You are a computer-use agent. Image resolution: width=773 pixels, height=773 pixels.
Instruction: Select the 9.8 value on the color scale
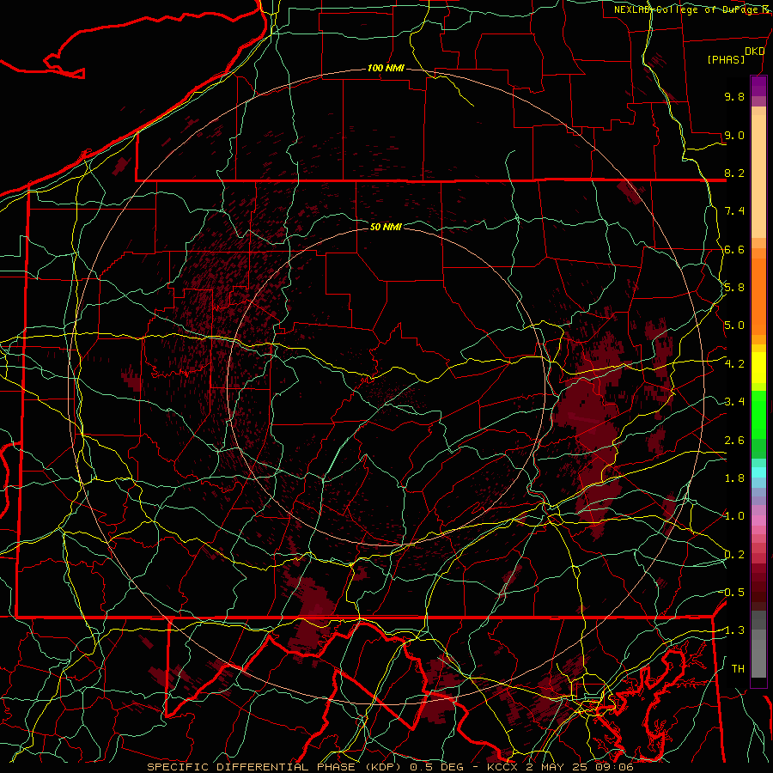click(x=734, y=96)
